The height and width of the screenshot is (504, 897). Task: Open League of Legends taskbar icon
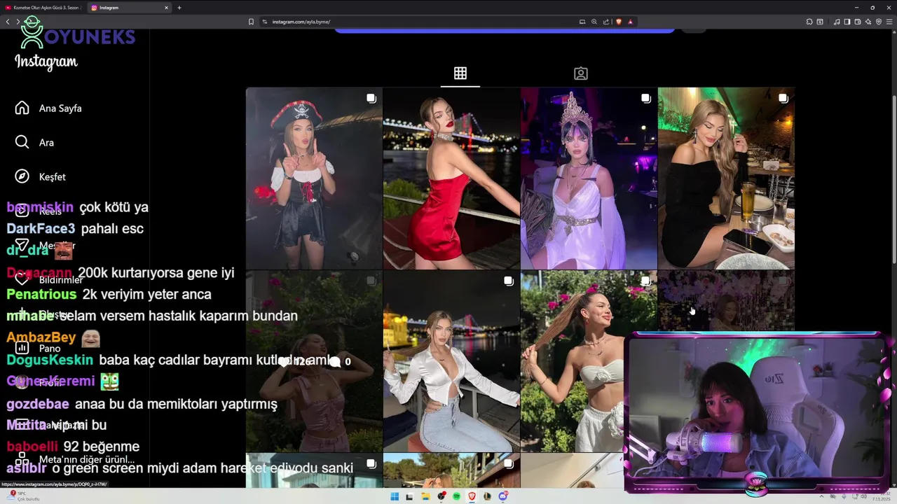coord(487,496)
